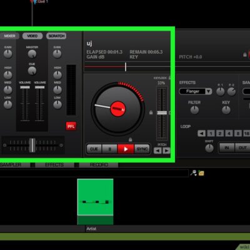Click the SYNC button
250x250 pixels.
tap(142, 149)
